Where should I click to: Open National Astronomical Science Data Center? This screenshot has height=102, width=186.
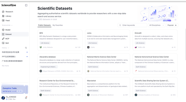[155, 64]
